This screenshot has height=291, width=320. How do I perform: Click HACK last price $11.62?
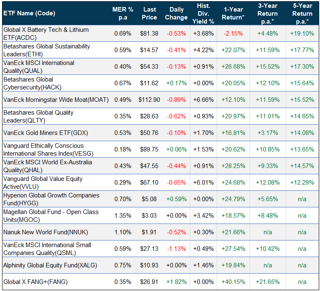149,83
